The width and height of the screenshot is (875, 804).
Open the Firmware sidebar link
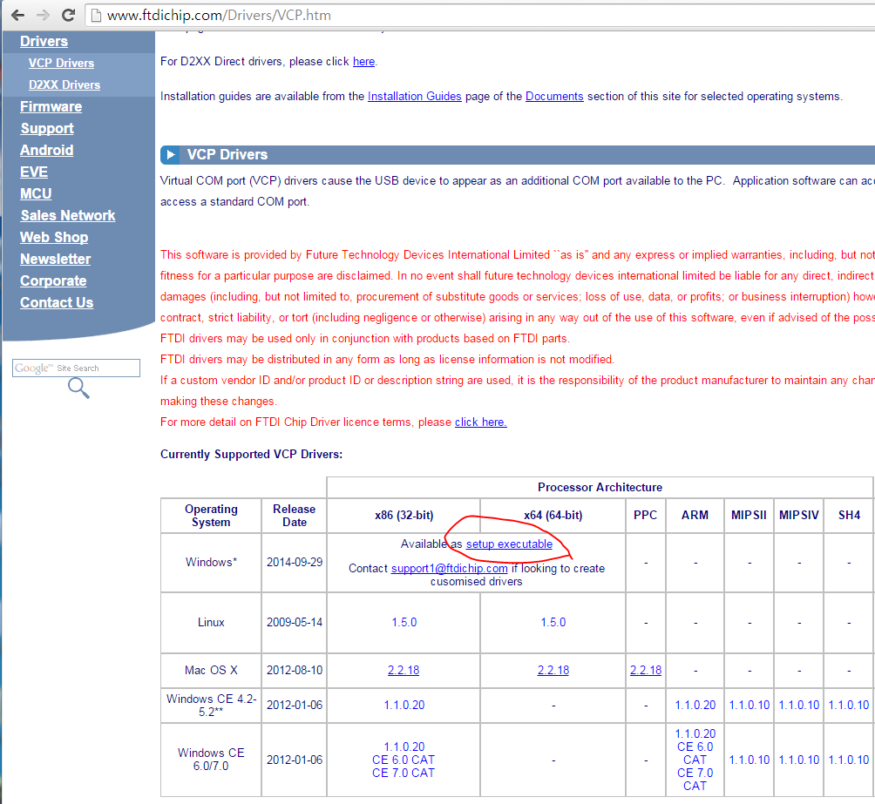(x=51, y=106)
